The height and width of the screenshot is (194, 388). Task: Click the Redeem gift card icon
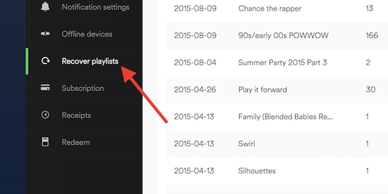45,142
